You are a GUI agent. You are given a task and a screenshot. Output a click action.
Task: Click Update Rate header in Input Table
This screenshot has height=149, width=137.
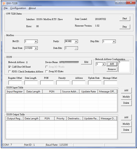[89, 92]
